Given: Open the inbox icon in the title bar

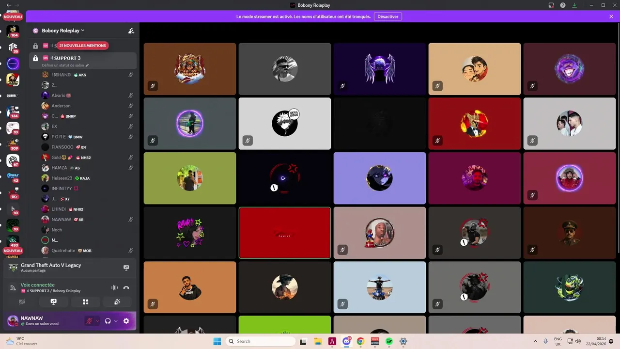Looking at the screenshot, I should (x=551, y=5).
